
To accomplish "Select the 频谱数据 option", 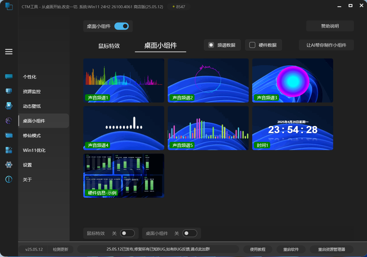I will pyautogui.click(x=222, y=45).
